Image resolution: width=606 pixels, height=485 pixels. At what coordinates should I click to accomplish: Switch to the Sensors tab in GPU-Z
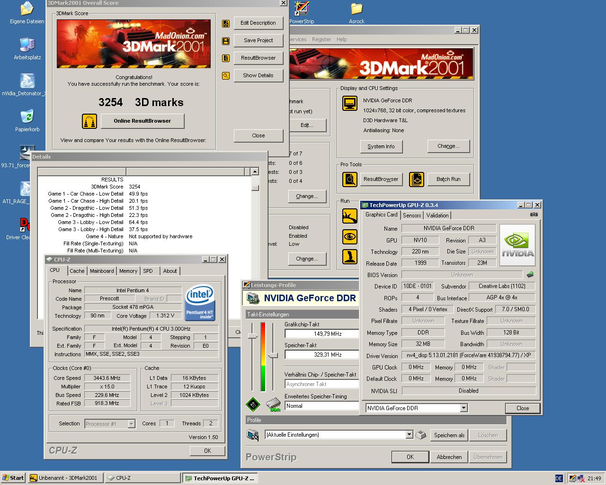[412, 215]
